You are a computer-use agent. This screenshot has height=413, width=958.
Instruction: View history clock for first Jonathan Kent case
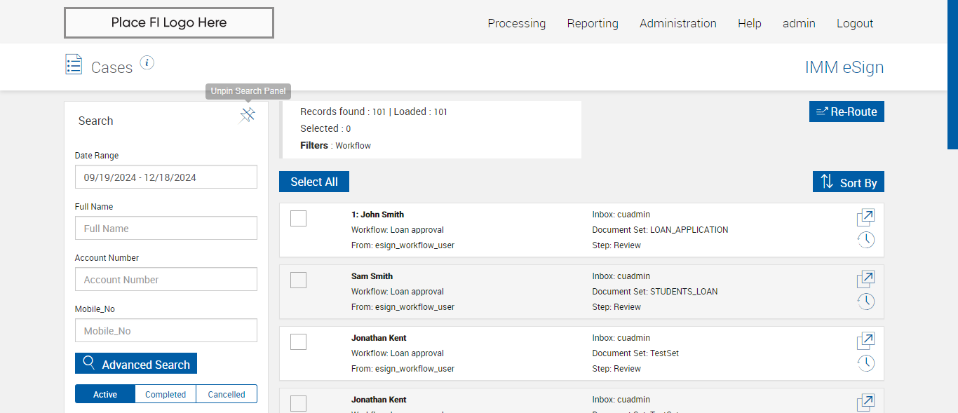(x=865, y=363)
